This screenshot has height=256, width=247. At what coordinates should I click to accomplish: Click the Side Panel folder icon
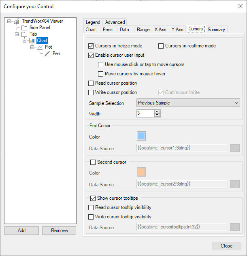click(24, 28)
